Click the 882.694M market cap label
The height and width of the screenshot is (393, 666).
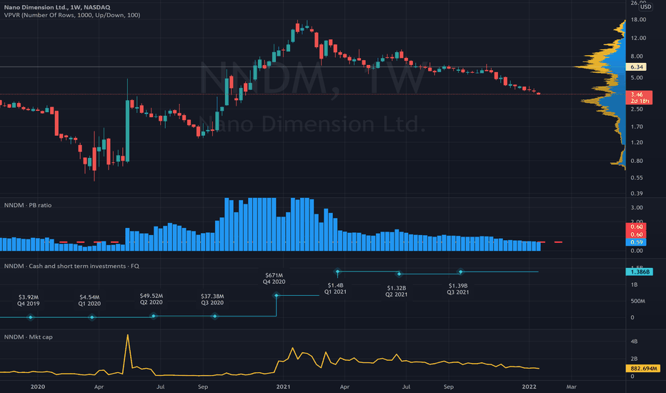643,369
